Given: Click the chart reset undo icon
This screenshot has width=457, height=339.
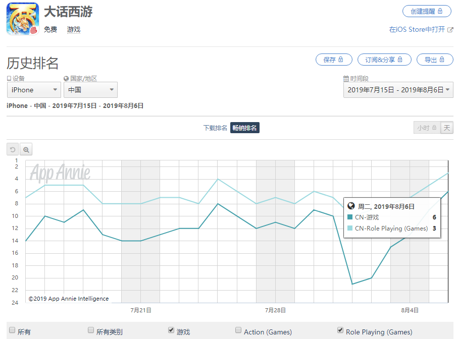Looking at the screenshot, I should click(13, 149).
